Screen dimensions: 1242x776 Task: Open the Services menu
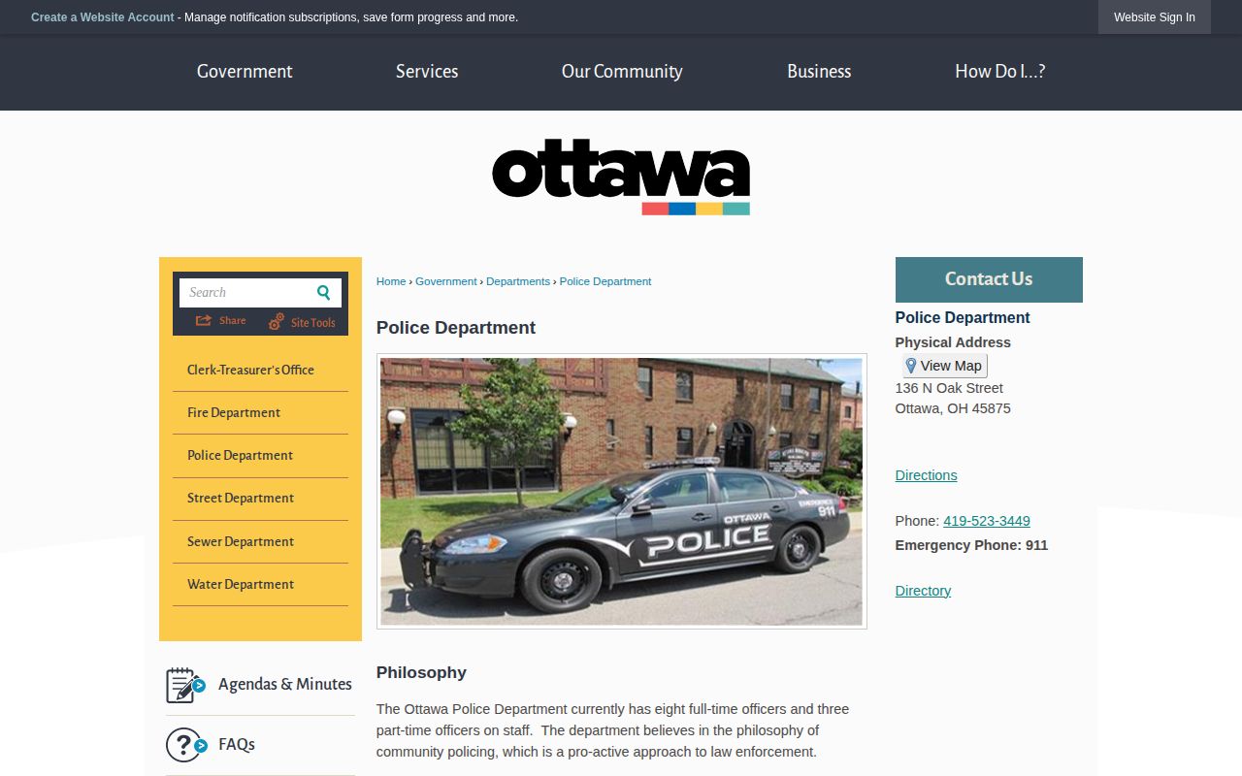click(x=427, y=72)
